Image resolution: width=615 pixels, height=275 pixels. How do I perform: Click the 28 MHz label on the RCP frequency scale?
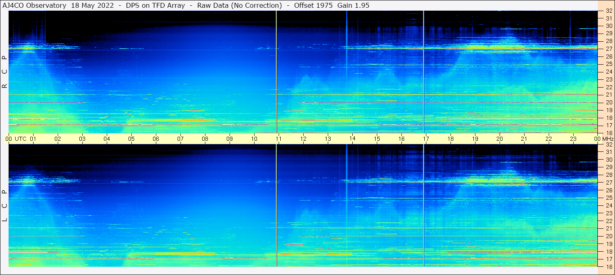pyautogui.click(x=609, y=41)
